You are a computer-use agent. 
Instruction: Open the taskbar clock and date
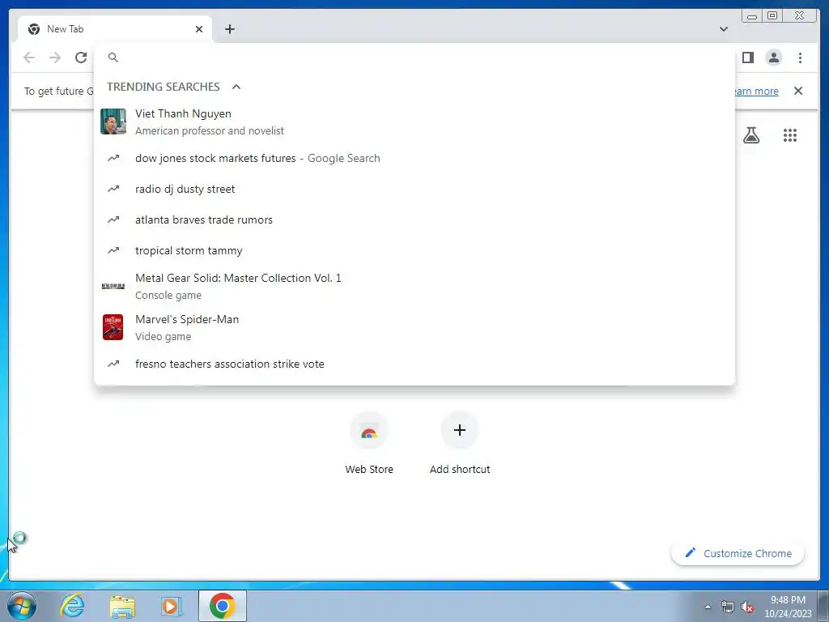pyautogui.click(x=788, y=607)
